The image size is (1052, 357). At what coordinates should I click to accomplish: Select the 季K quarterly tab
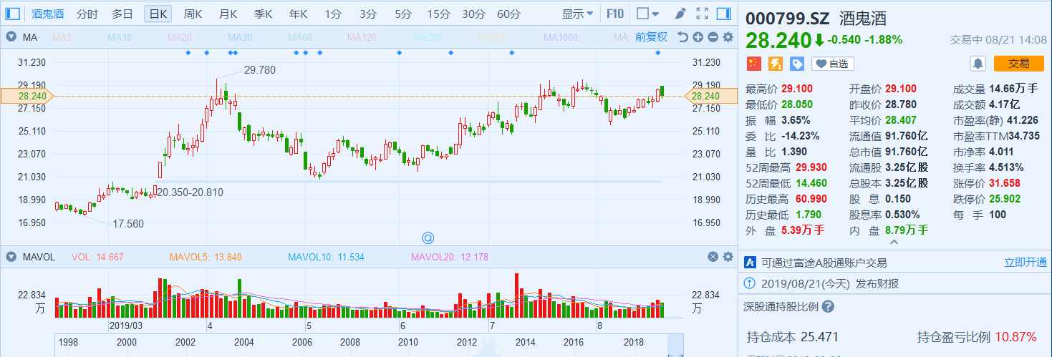tap(264, 13)
